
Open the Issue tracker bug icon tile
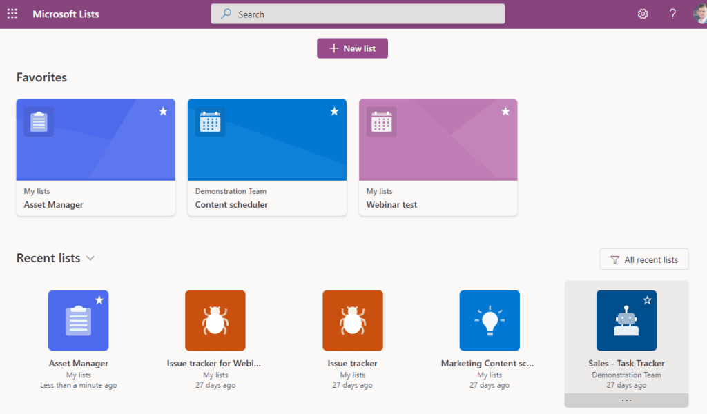[353, 320]
